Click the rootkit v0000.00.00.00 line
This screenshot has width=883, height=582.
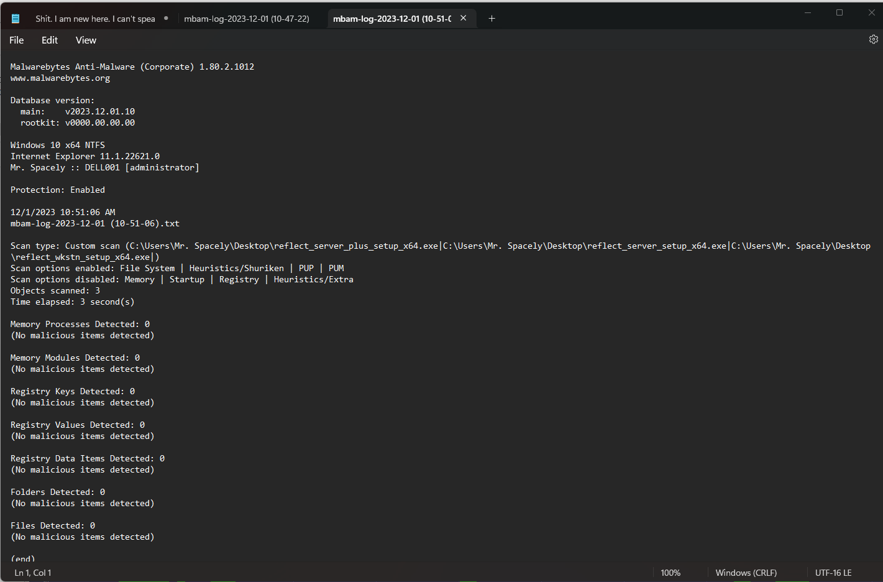click(78, 122)
